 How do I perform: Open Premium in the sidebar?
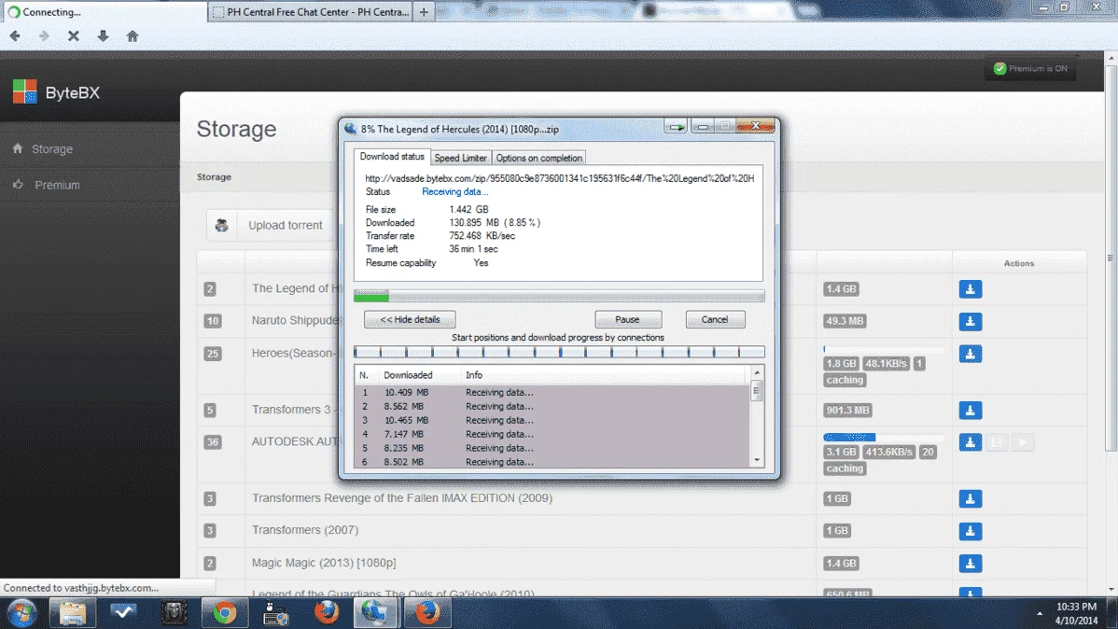coord(57,185)
